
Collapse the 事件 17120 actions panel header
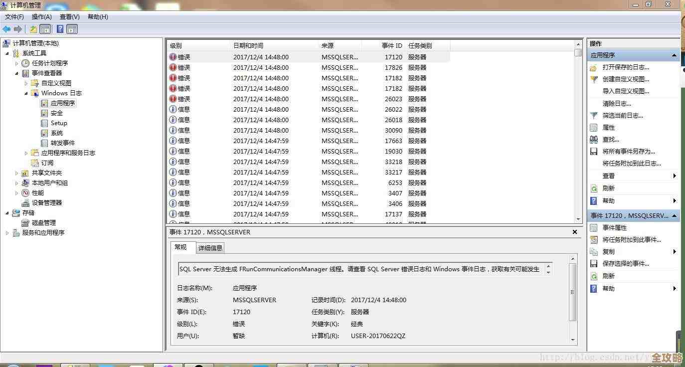[x=675, y=215]
